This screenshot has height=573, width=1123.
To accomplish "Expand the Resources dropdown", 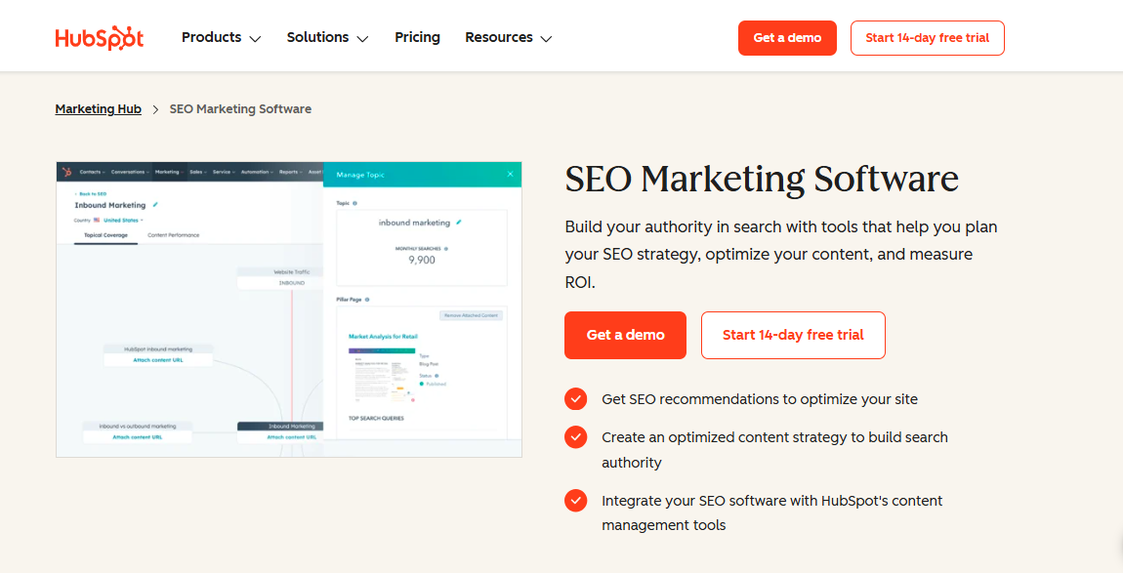I will [508, 37].
